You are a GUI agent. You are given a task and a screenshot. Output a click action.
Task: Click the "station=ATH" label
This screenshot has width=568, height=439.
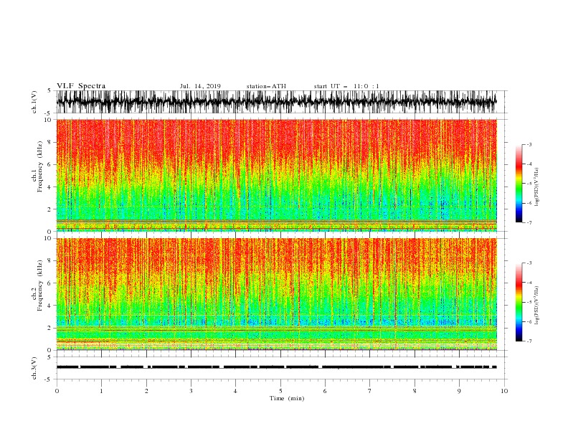point(266,86)
